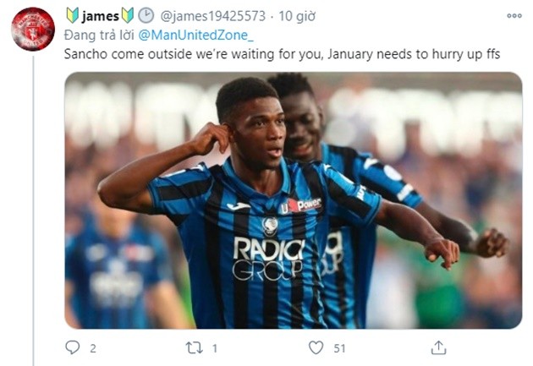Click the reply speech bubble icon

coord(72,347)
